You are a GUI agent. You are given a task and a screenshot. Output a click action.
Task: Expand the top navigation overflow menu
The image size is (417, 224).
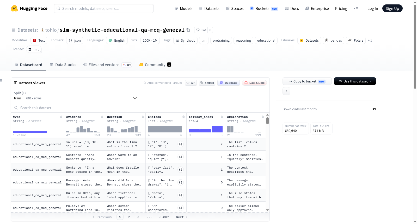coord(356,8)
